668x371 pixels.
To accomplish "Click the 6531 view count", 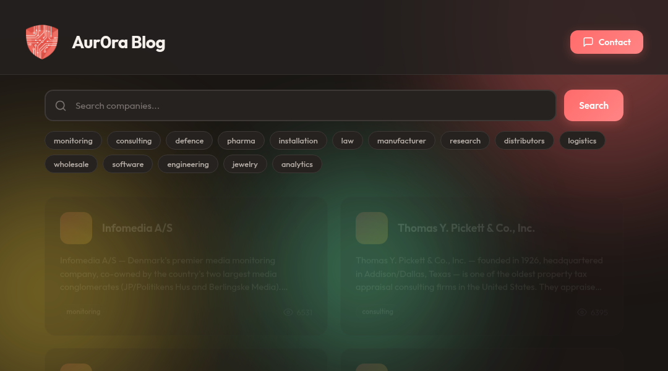I will point(304,312).
